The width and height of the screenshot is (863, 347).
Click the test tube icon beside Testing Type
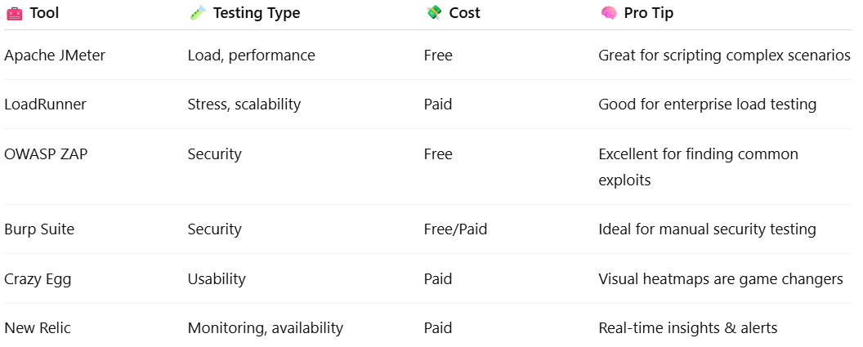[x=197, y=12]
